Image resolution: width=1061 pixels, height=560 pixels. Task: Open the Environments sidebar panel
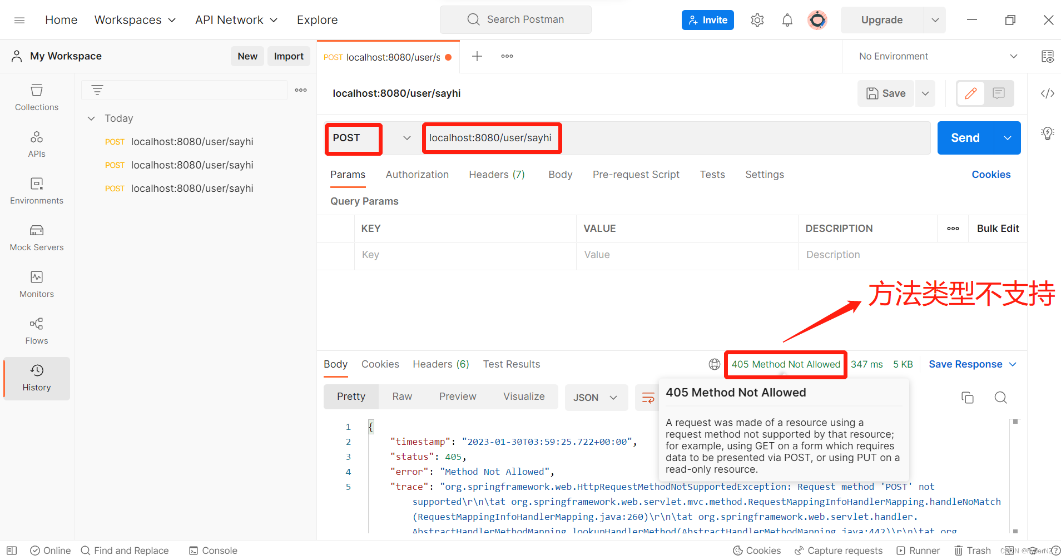pyautogui.click(x=37, y=191)
